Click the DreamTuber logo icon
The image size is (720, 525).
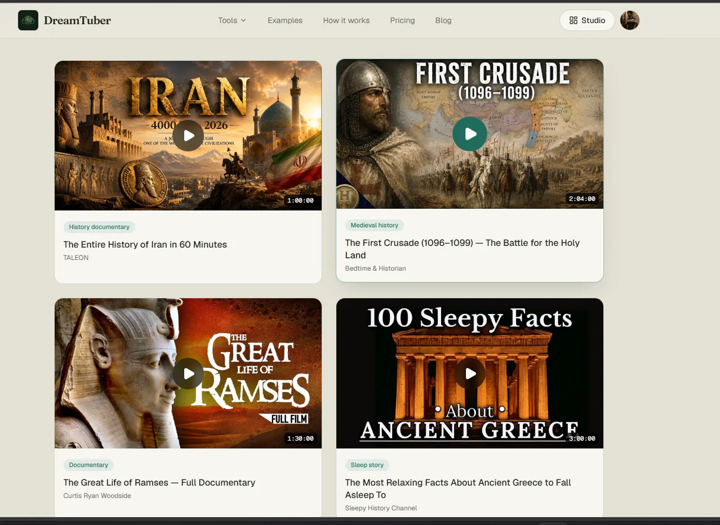point(28,20)
